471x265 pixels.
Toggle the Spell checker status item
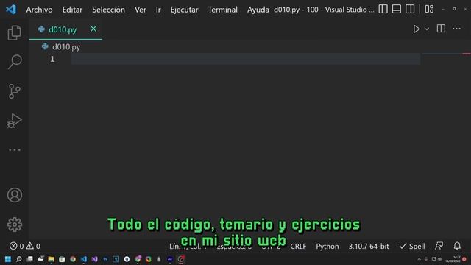pyautogui.click(x=412, y=247)
